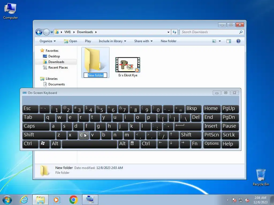Click the Options key on On-Screen Keyboard

212,144
